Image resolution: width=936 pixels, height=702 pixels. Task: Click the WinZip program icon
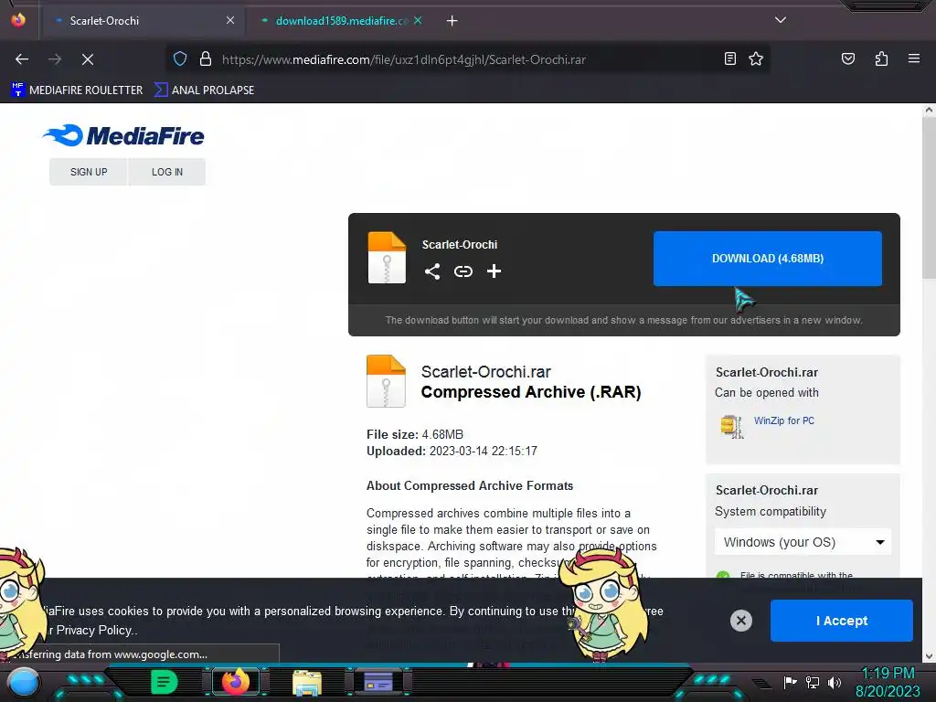[x=732, y=426]
